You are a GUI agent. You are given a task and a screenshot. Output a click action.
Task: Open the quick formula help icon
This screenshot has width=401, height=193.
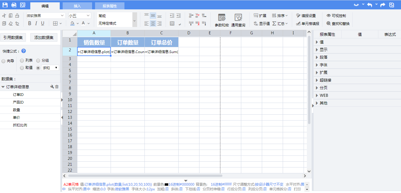(x=24, y=51)
